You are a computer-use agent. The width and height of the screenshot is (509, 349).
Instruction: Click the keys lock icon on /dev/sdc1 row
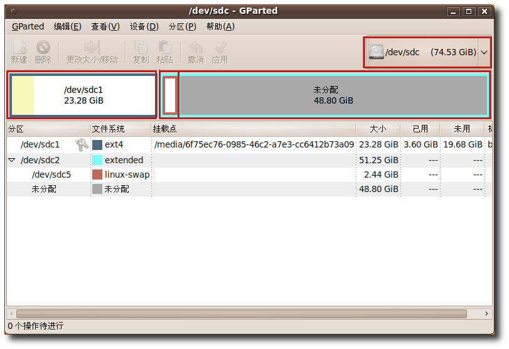82,145
